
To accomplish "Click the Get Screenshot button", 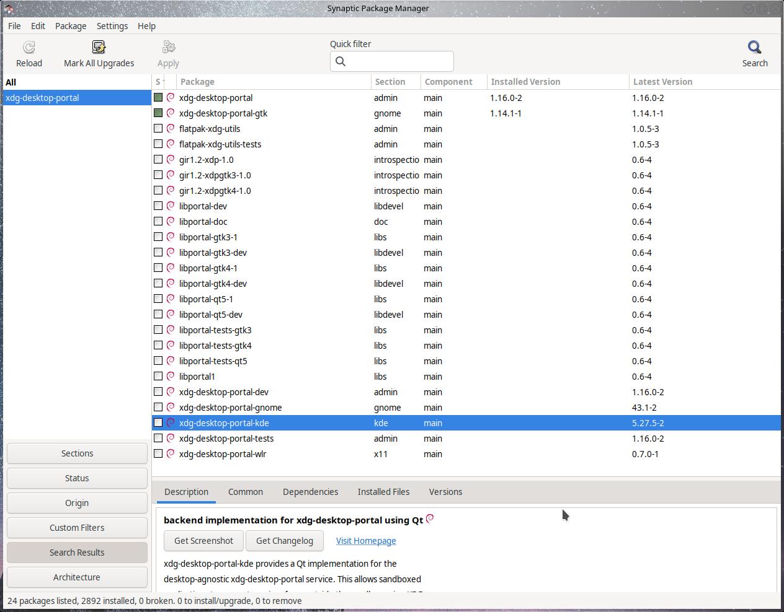I will point(203,541).
